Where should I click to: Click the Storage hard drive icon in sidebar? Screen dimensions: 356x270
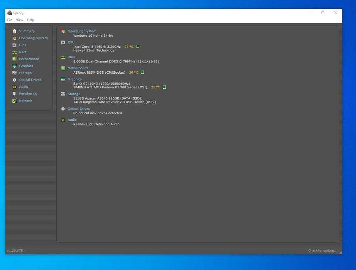(14, 73)
